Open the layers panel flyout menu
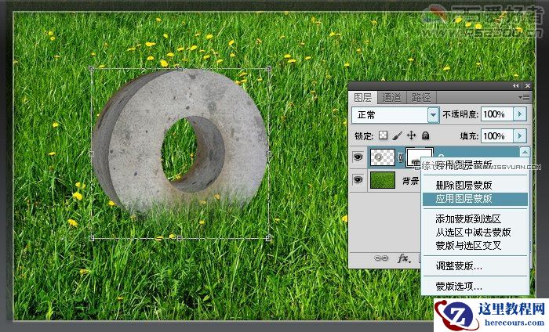This screenshot has width=549, height=332. click(525, 98)
